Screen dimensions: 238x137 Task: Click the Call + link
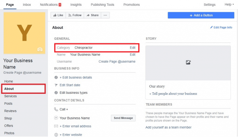[64, 109]
